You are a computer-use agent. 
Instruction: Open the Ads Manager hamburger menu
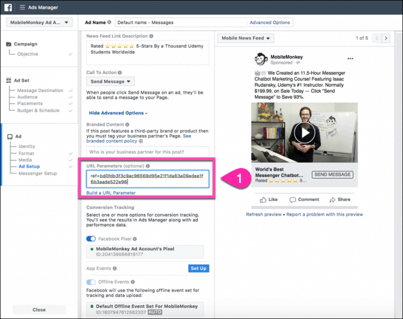[22, 8]
